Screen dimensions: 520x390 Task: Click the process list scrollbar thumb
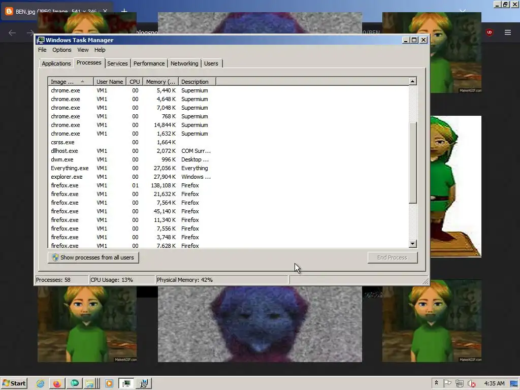pos(412,162)
